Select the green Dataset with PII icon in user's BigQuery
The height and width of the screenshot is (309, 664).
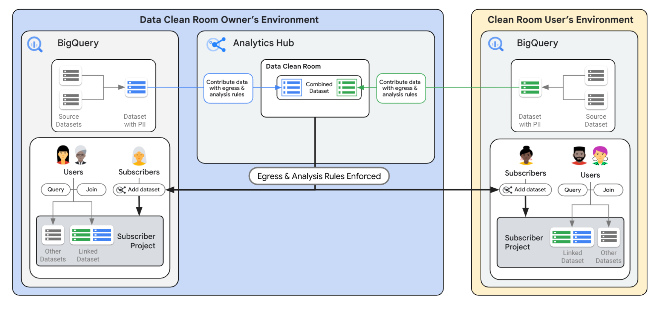(530, 87)
